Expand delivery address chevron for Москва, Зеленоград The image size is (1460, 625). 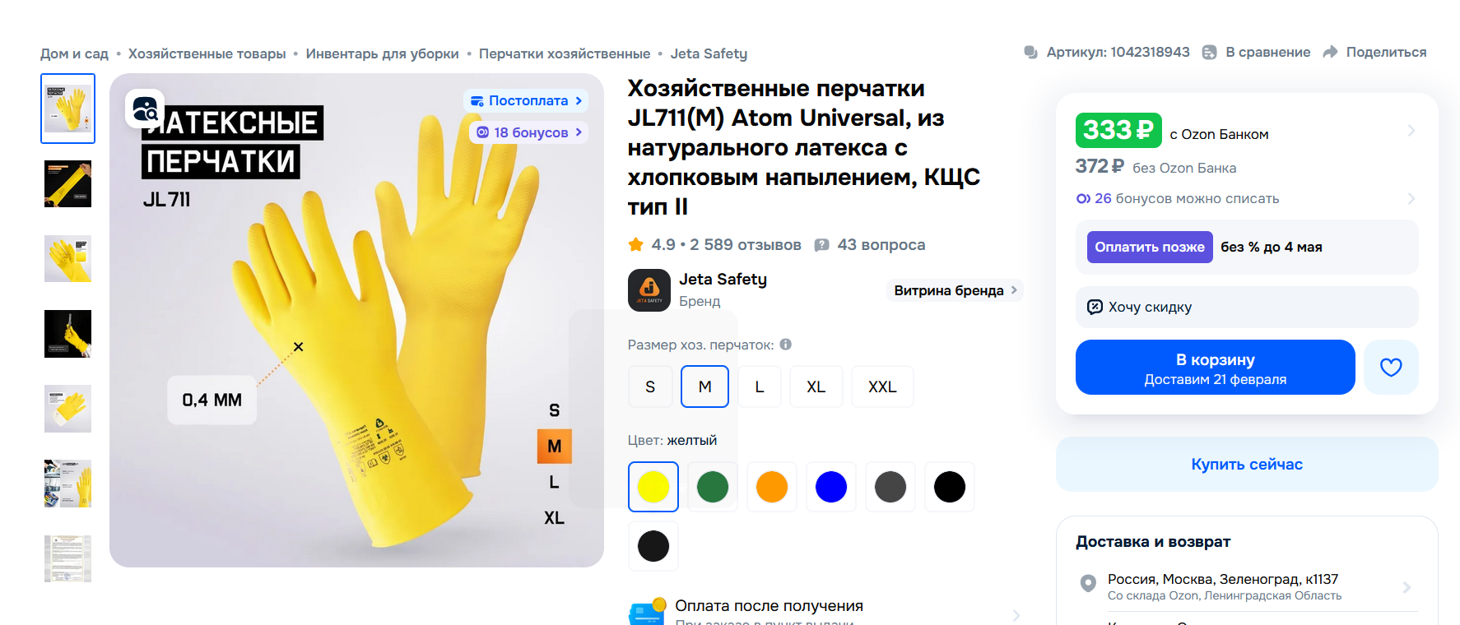point(1407,587)
